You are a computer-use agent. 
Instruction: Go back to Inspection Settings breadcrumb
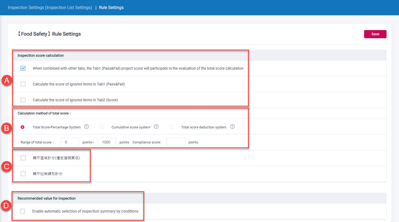point(50,7)
